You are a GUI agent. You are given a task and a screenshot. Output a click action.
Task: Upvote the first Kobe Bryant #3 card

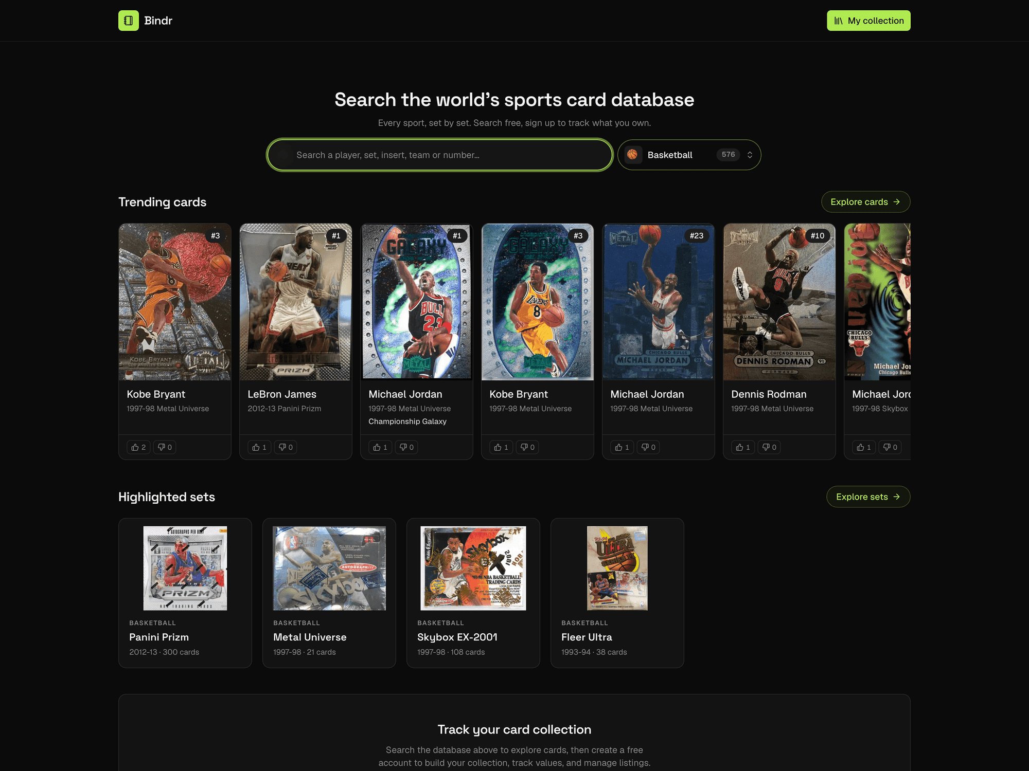138,447
